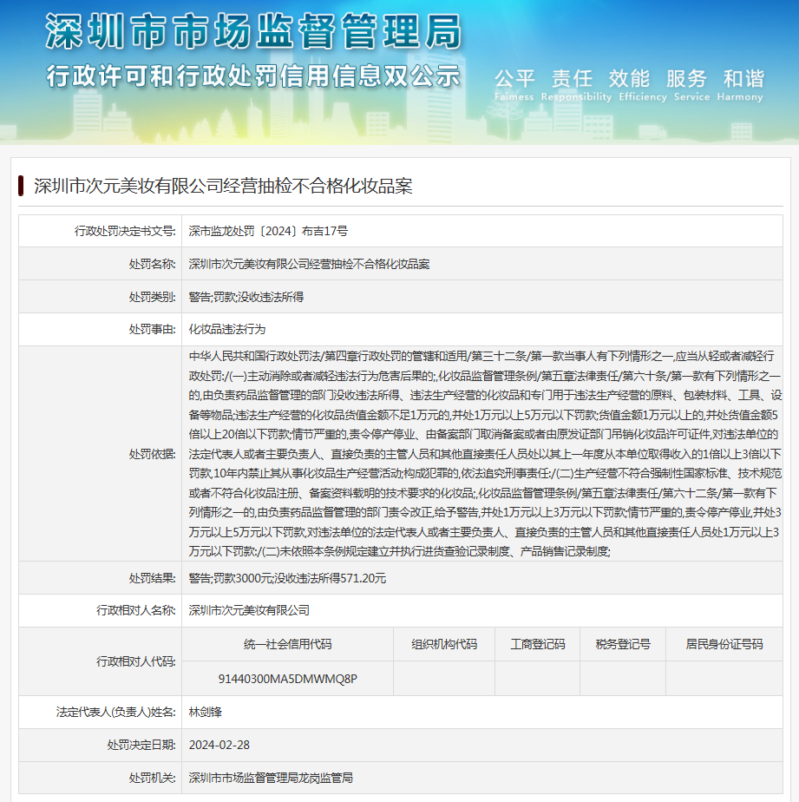Image resolution: width=799 pixels, height=802 pixels.
Task: Click the 处罚事由 label
Action: [152, 330]
